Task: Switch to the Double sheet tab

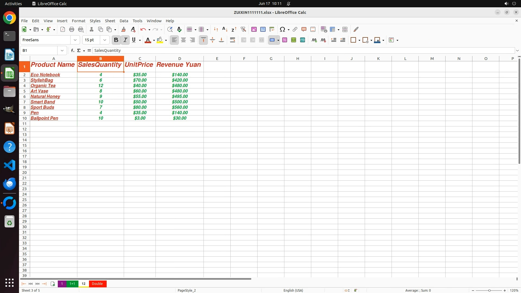Action: click(97, 284)
